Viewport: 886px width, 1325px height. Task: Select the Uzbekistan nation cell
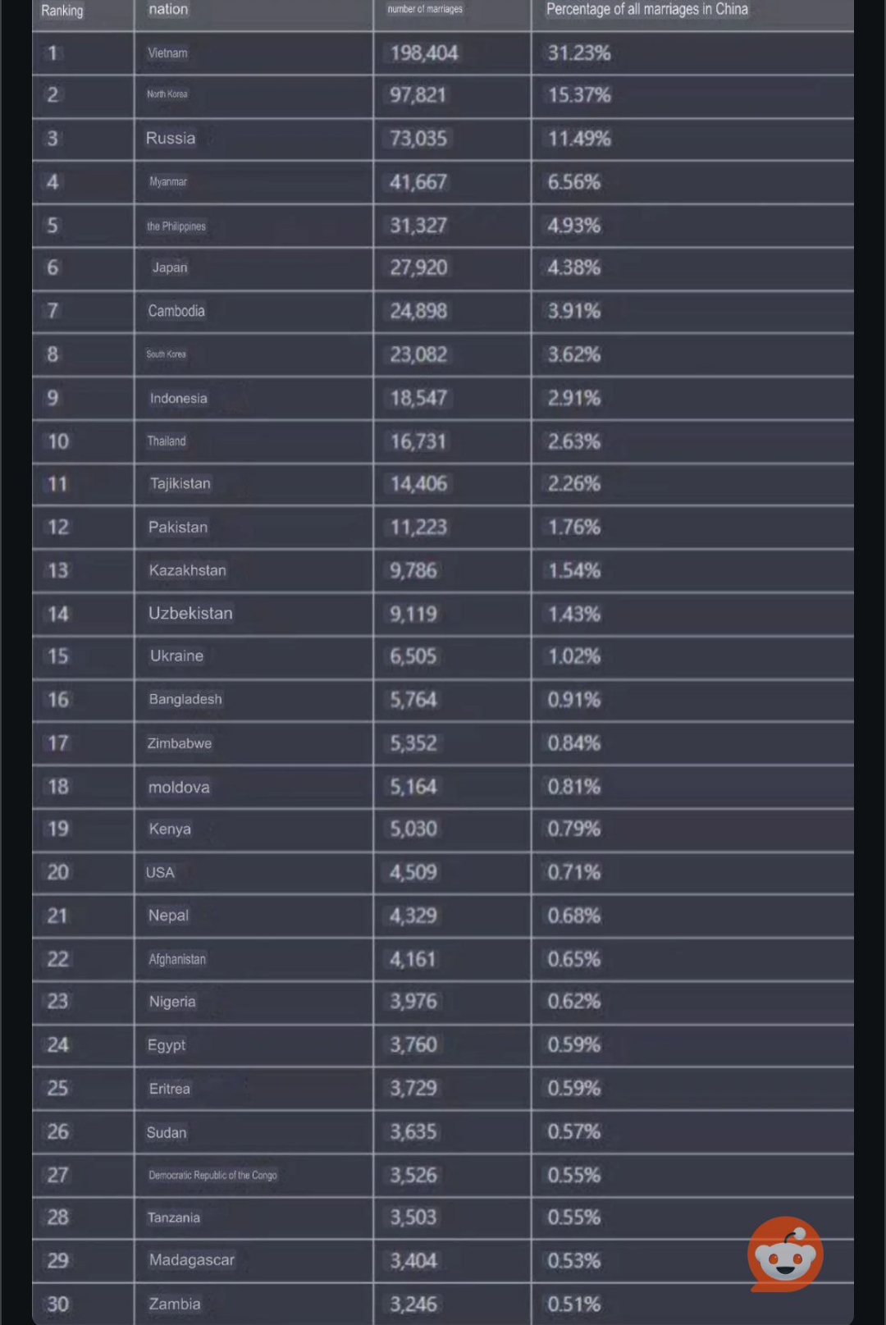pyautogui.click(x=190, y=613)
